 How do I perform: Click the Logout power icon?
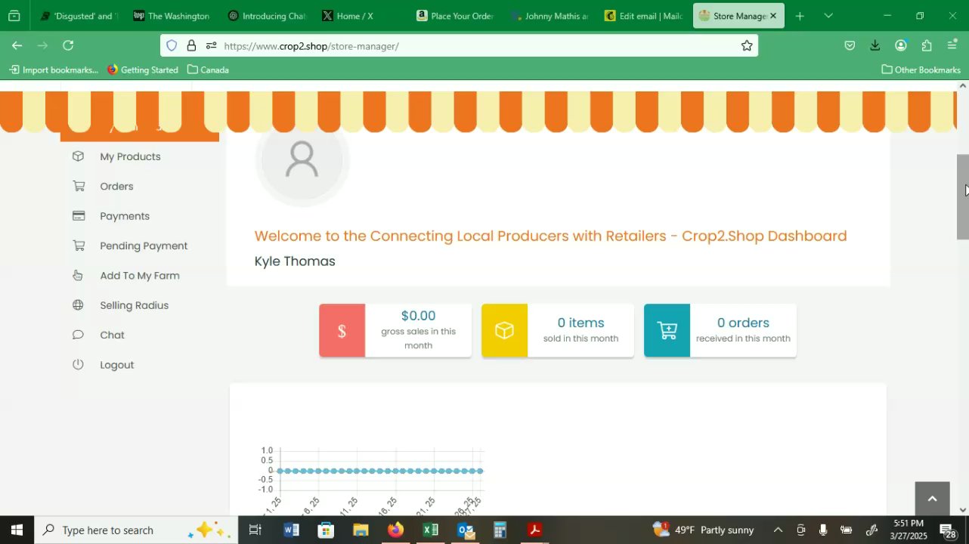78,364
